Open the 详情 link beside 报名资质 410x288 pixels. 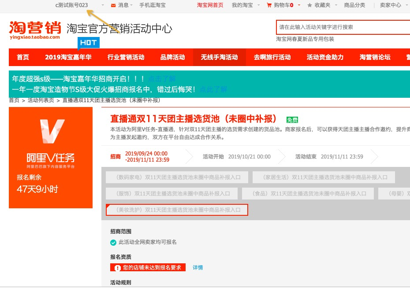[x=198, y=268]
